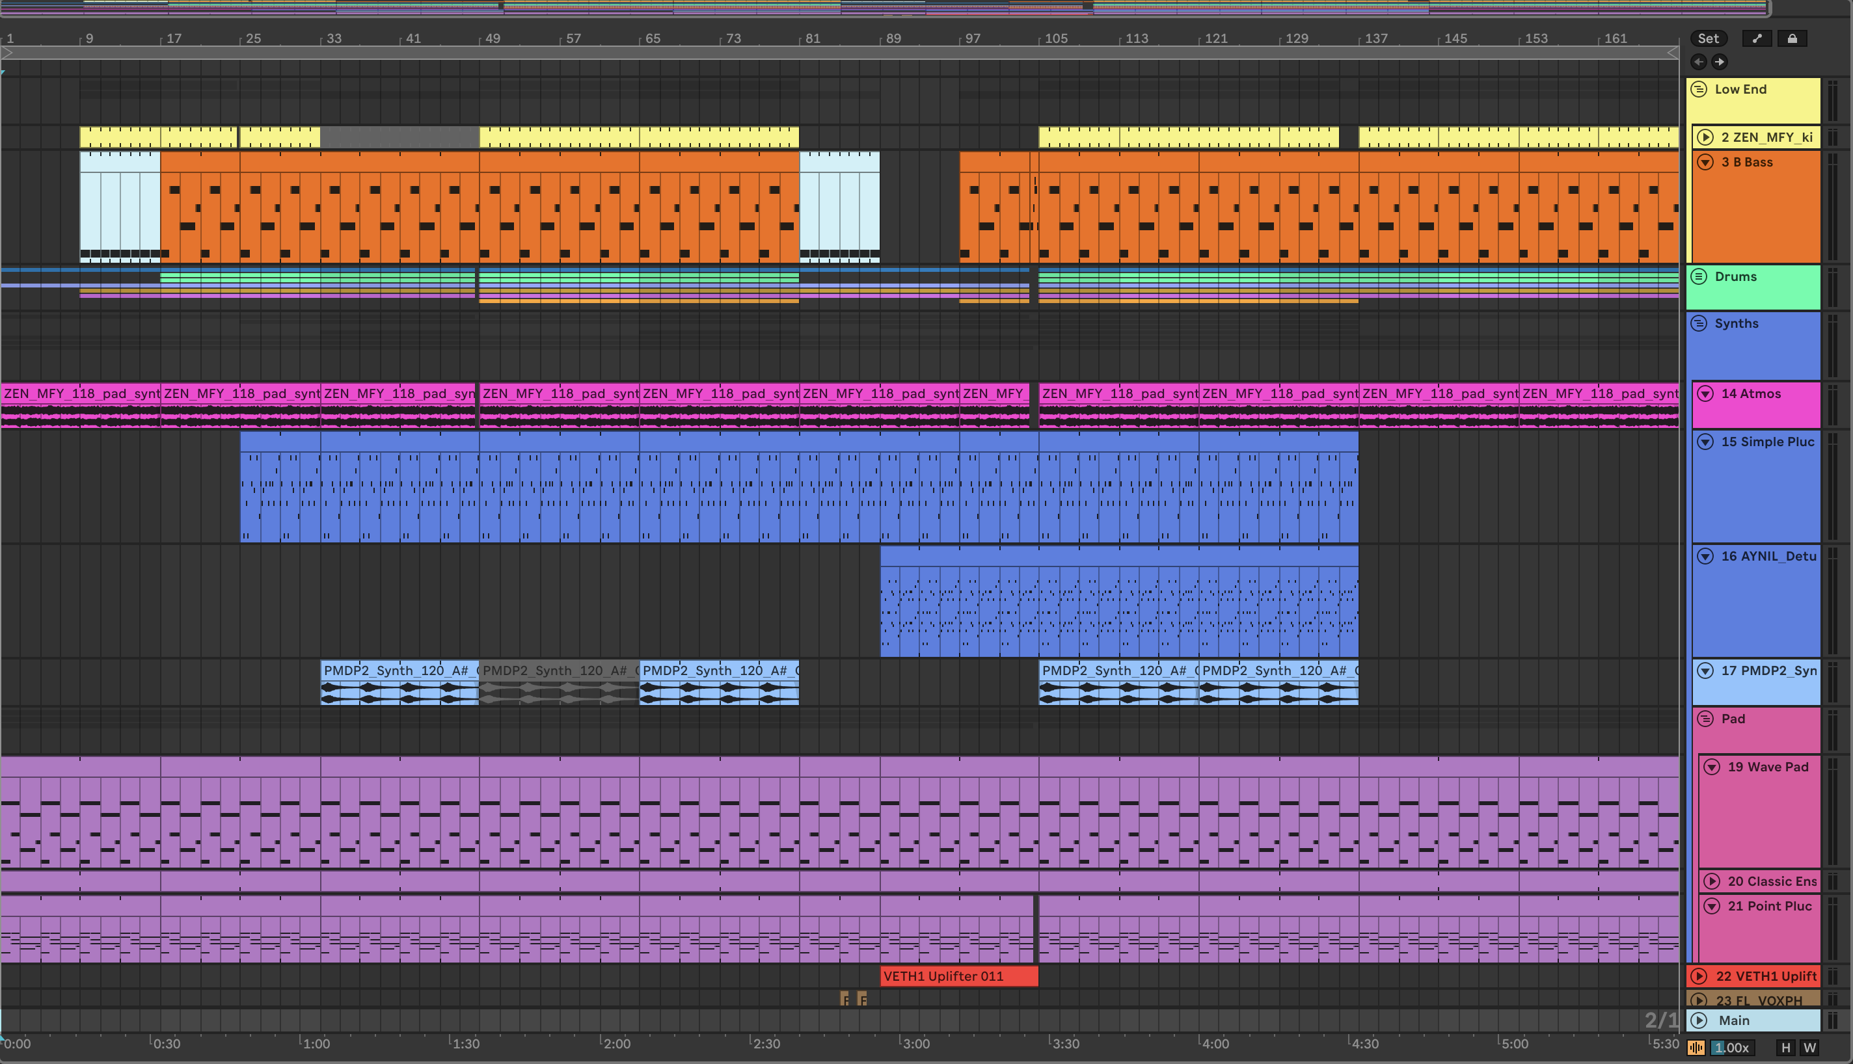Toggle the automation mode icon
The width and height of the screenshot is (1853, 1064).
pos(1757,39)
